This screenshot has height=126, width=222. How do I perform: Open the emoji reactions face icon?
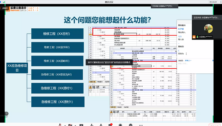[131, 125]
